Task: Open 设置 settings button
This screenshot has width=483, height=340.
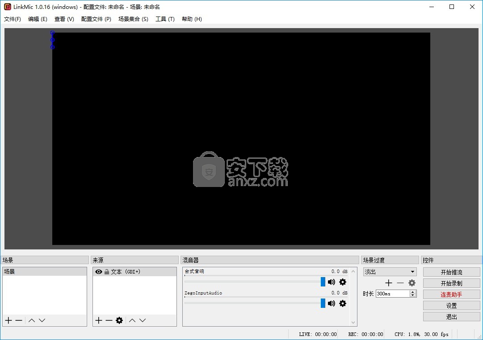Action: tap(452, 306)
